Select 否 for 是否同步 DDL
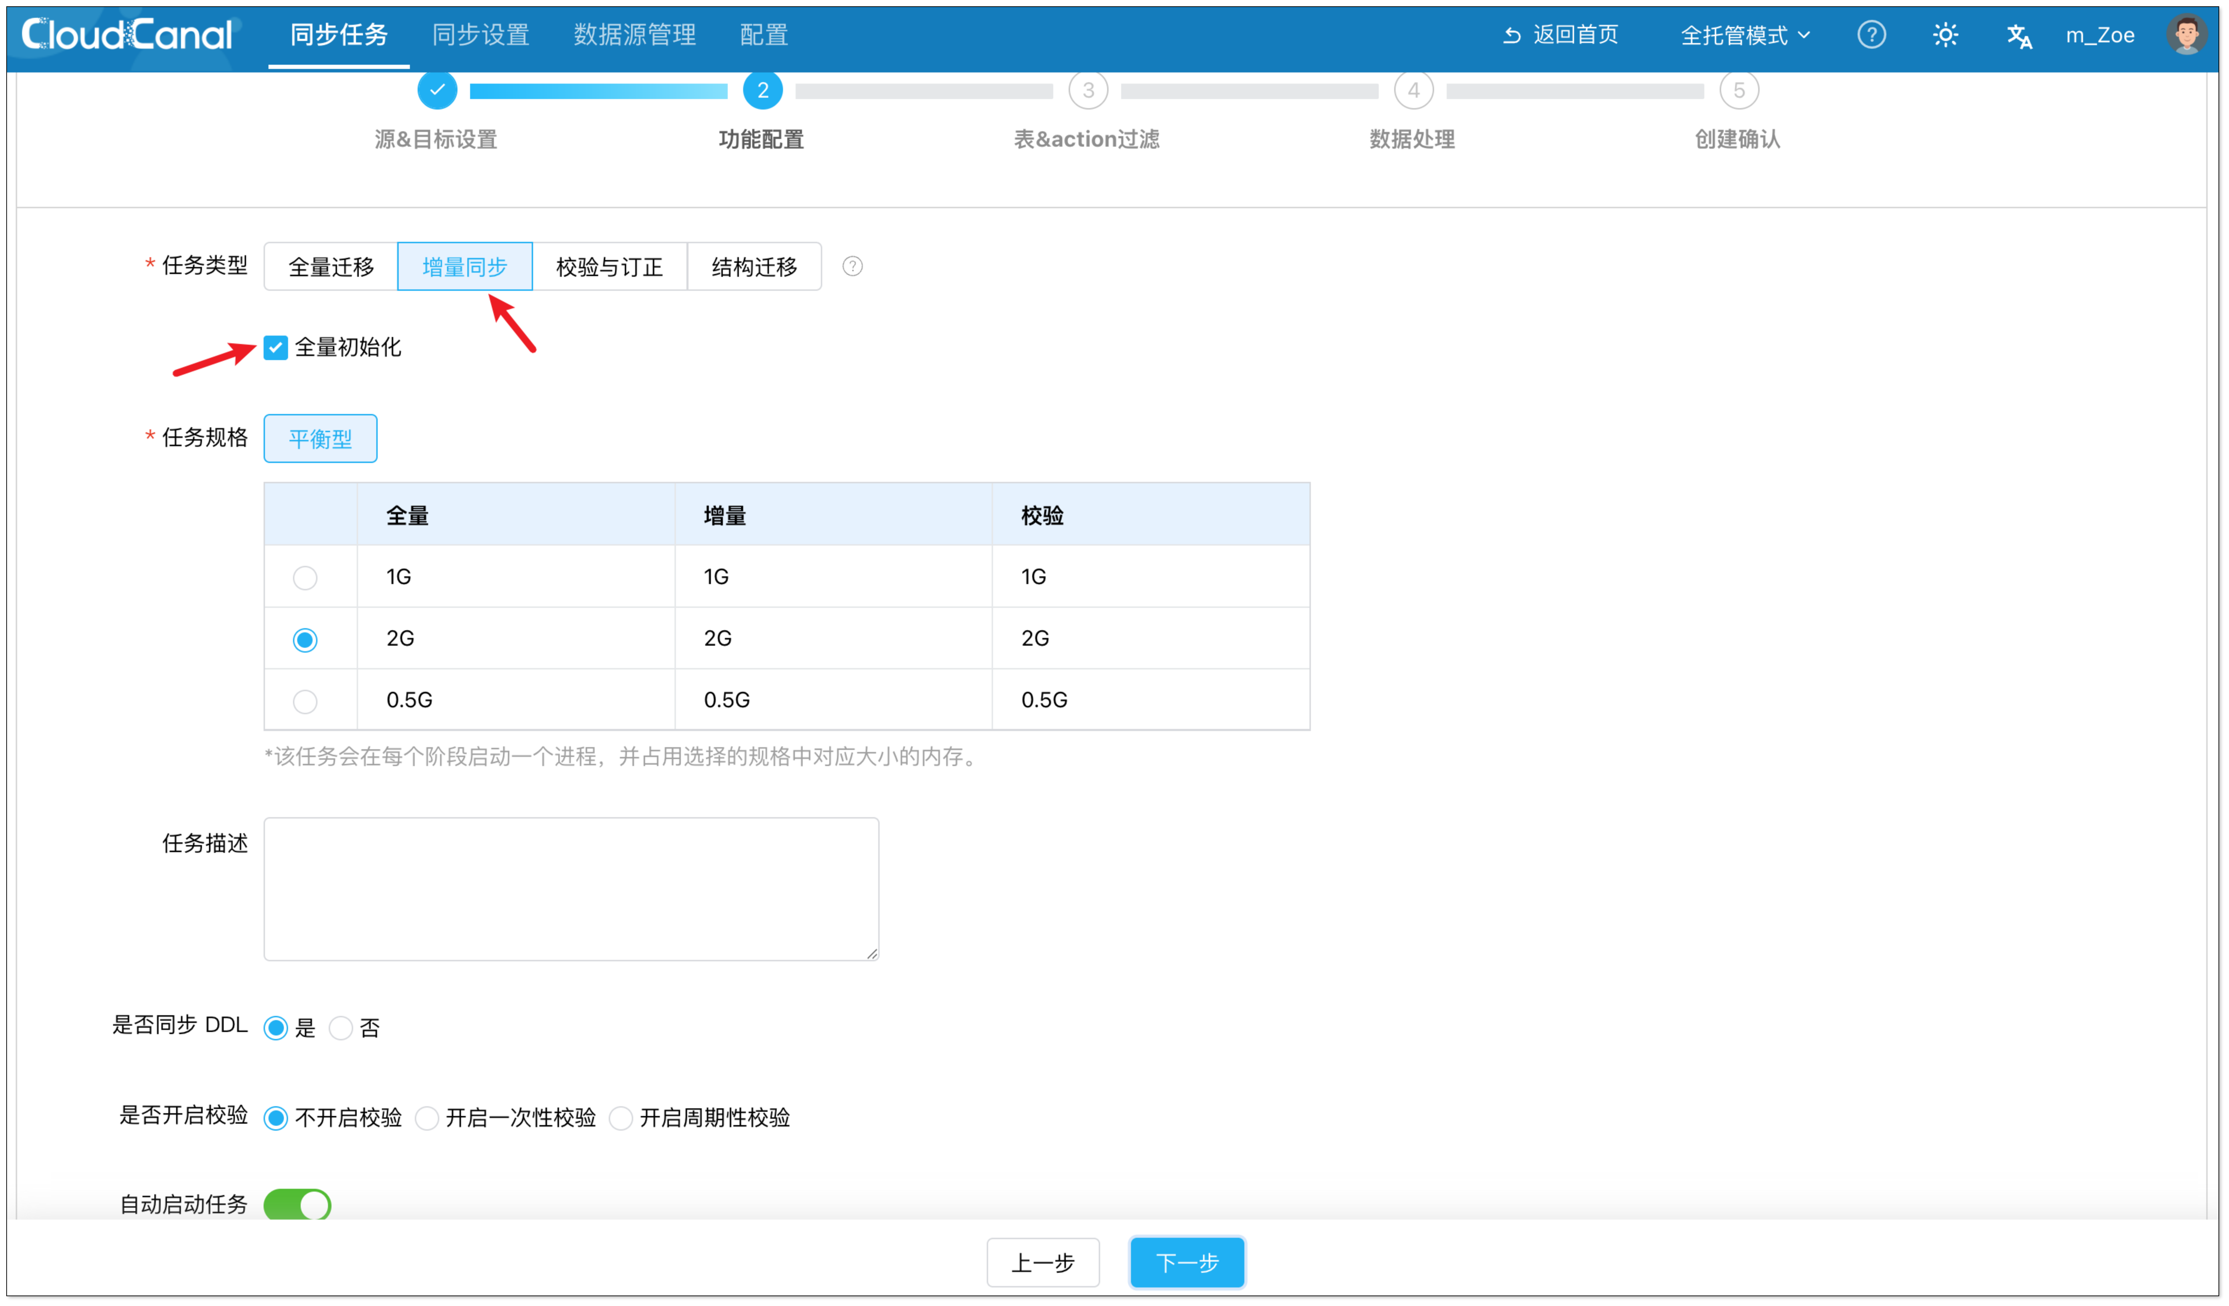Image resolution: width=2229 pixels, height=1306 pixels. point(341,1027)
